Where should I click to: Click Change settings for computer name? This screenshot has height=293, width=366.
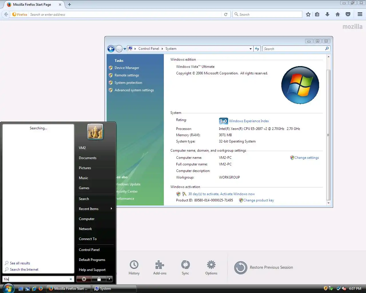point(307,158)
